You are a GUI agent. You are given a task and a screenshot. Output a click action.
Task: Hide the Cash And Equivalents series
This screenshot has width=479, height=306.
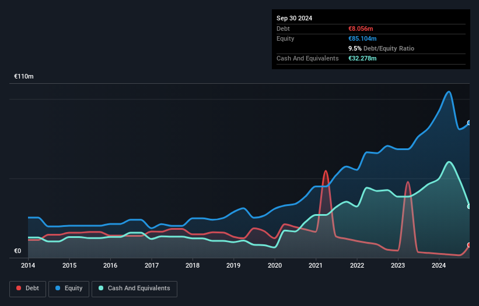(x=134, y=289)
